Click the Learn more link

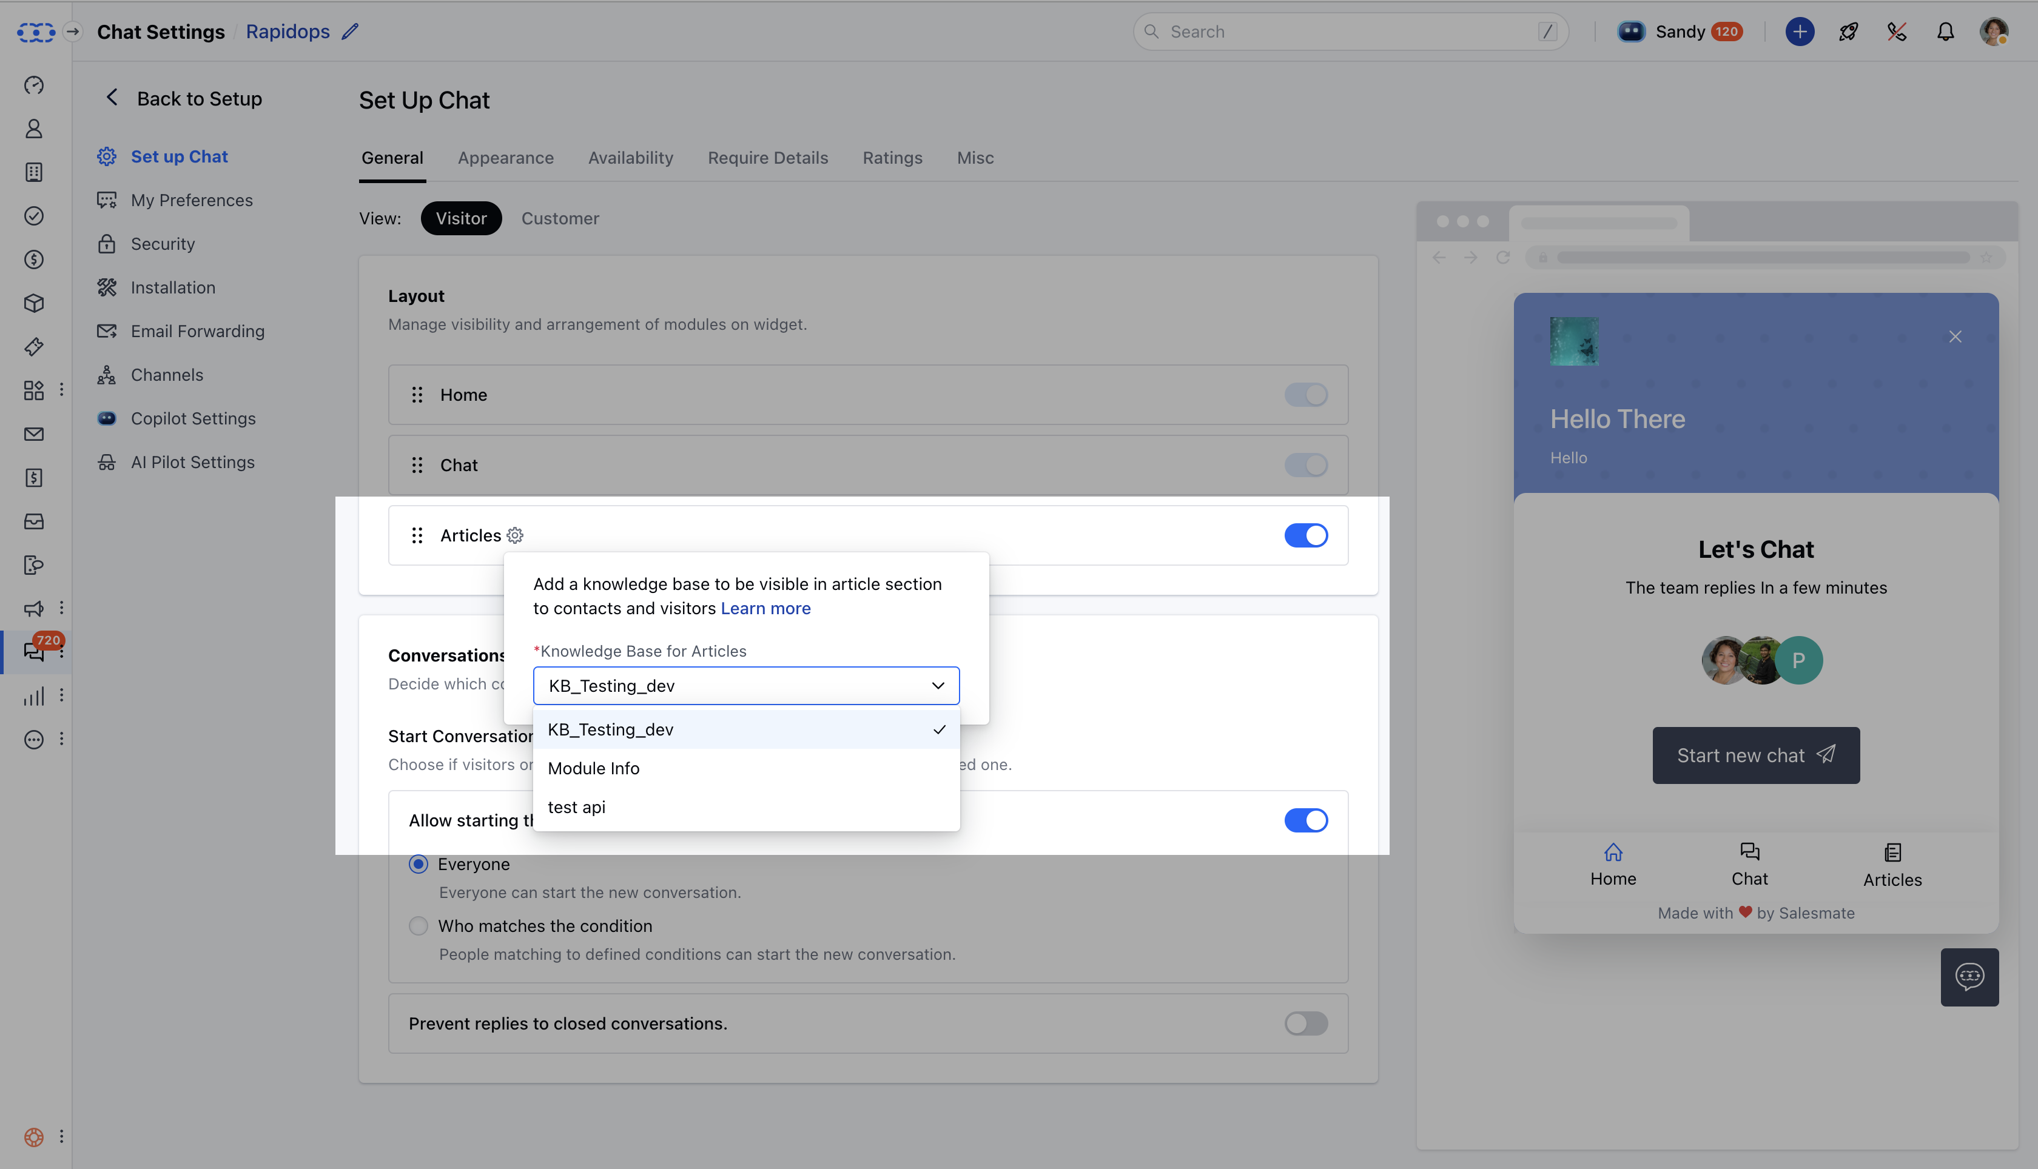point(765,609)
